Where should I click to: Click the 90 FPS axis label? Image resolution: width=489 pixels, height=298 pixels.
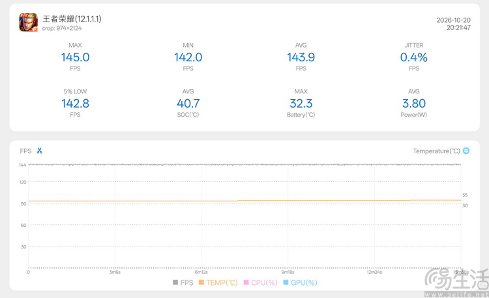23,203
